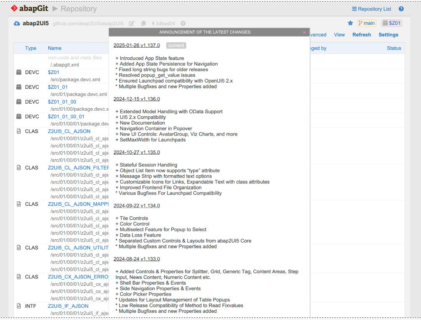Click the /src/01/package.devc.xml file path
Screen dimensions: 421x320
[x=79, y=94]
